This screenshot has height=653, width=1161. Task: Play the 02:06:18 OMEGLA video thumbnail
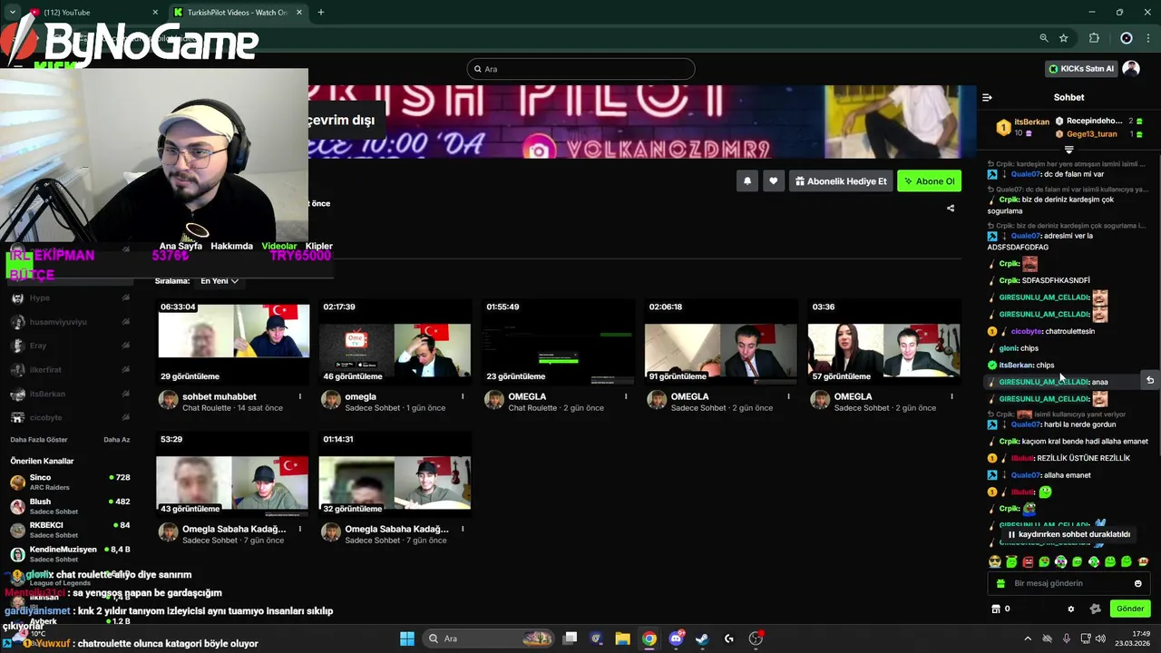point(721,342)
